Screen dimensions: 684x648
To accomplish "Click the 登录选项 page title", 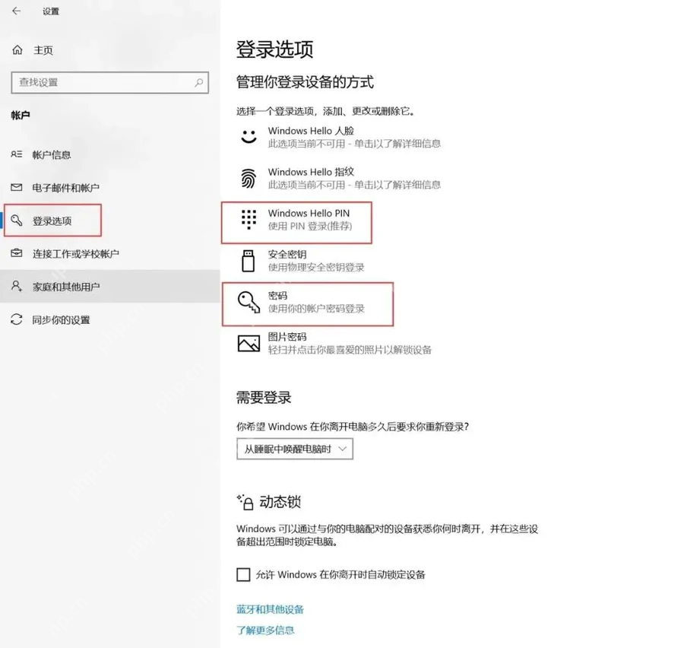I will [x=275, y=49].
